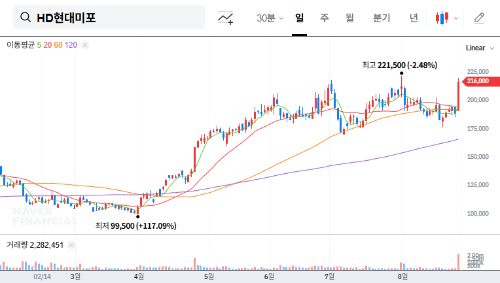Switch to the 일 daily tab
This screenshot has width=500, height=283.
(300, 18)
